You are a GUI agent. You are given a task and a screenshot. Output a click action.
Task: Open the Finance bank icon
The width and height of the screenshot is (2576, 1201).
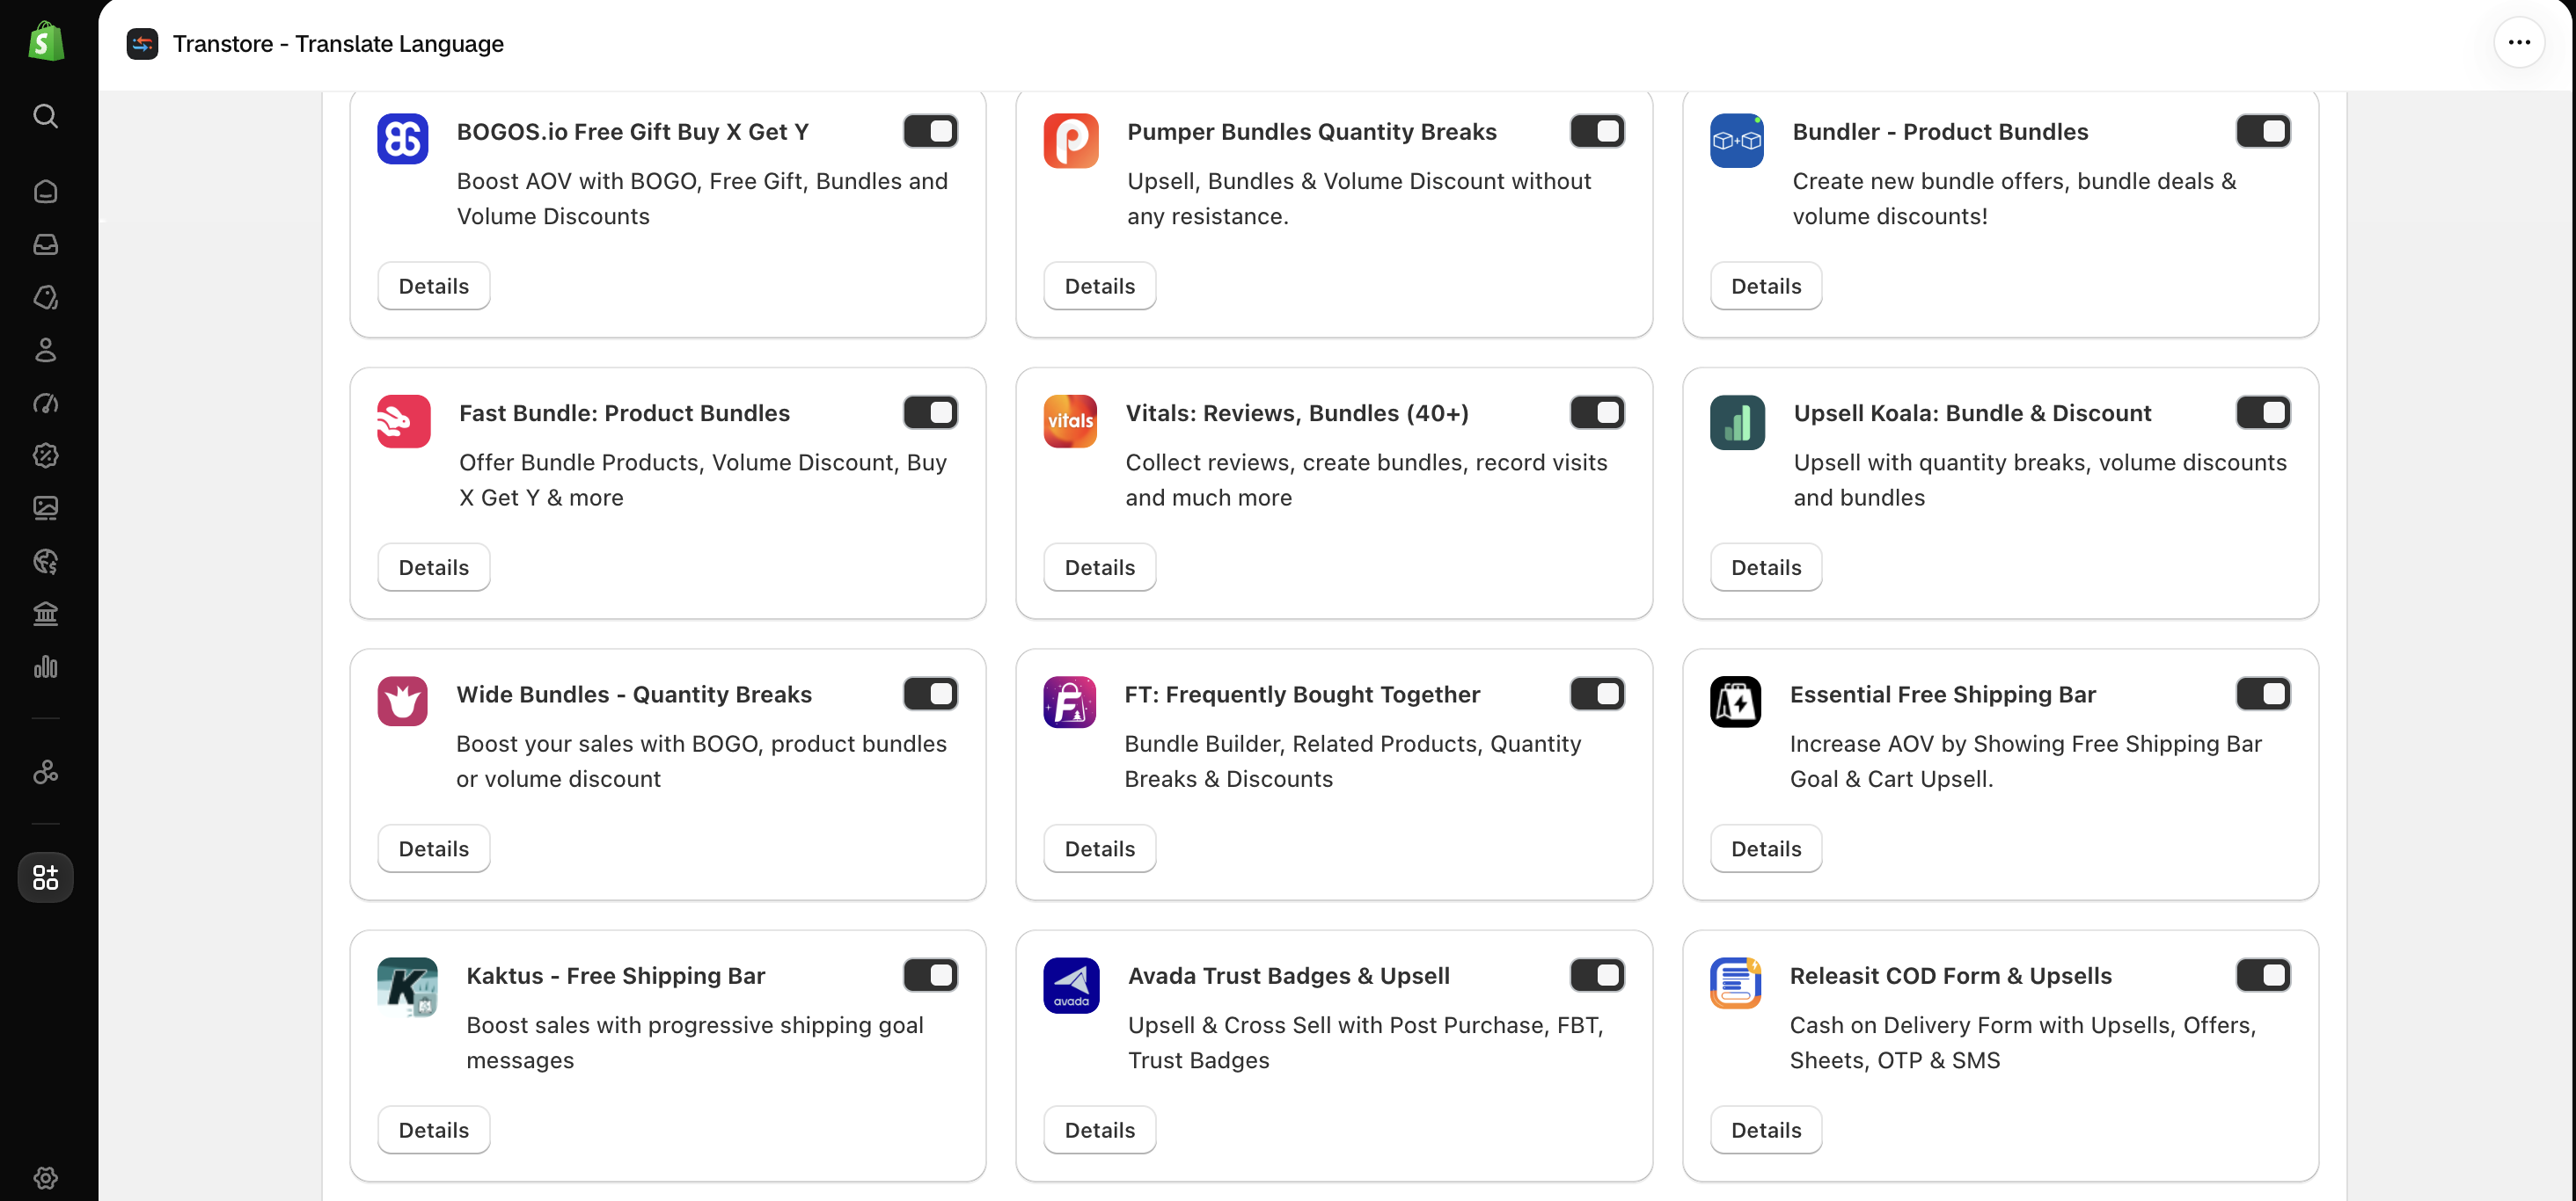(46, 614)
